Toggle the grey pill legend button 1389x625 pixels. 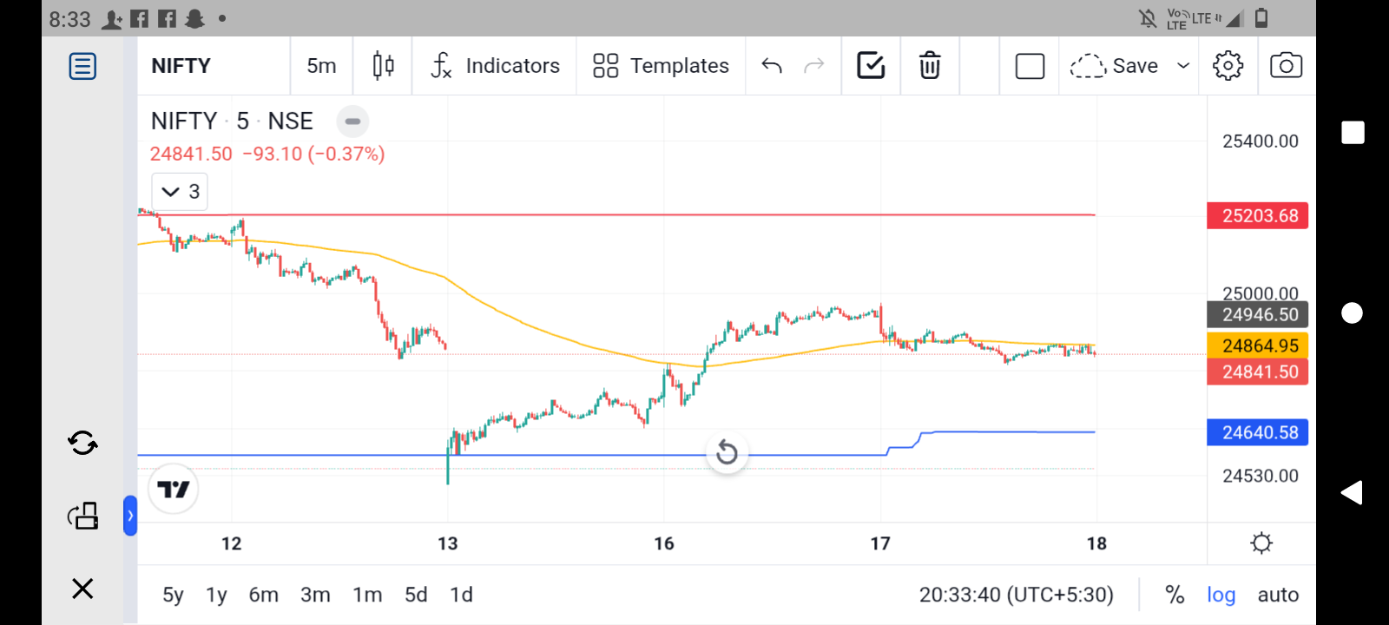pos(352,122)
